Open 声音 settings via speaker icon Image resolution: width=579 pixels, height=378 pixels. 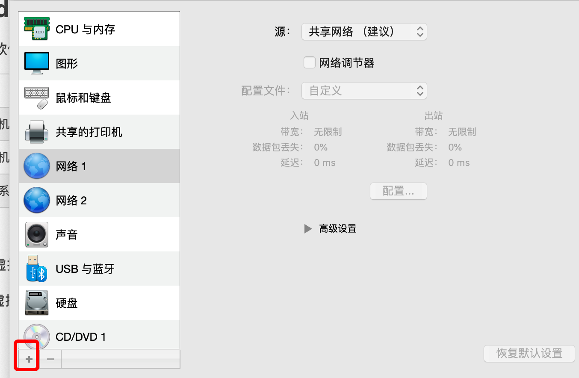click(x=36, y=234)
